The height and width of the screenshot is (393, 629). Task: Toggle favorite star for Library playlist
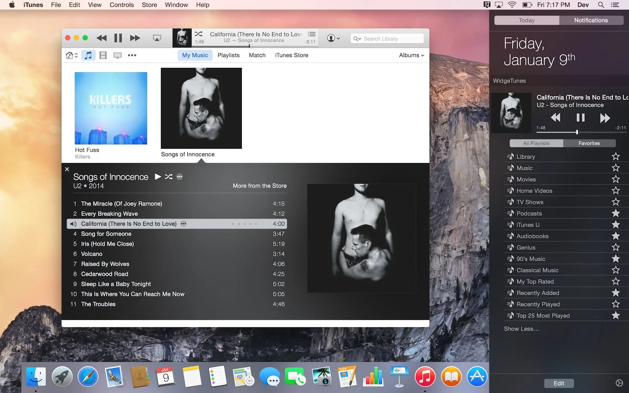click(x=616, y=156)
